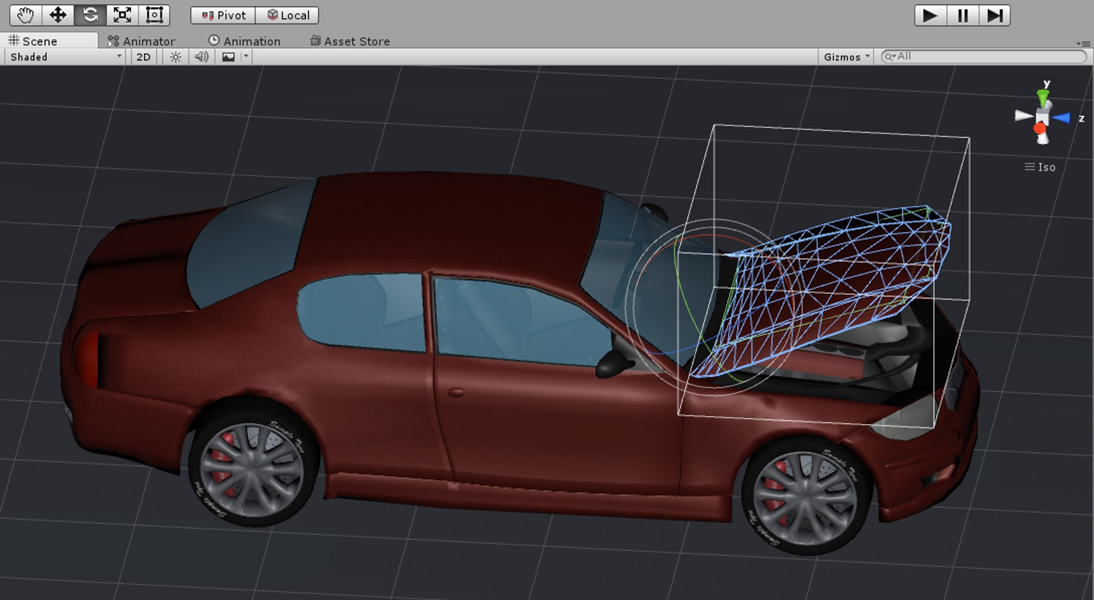
Task: Select the Rect transform tool
Action: coord(154,15)
